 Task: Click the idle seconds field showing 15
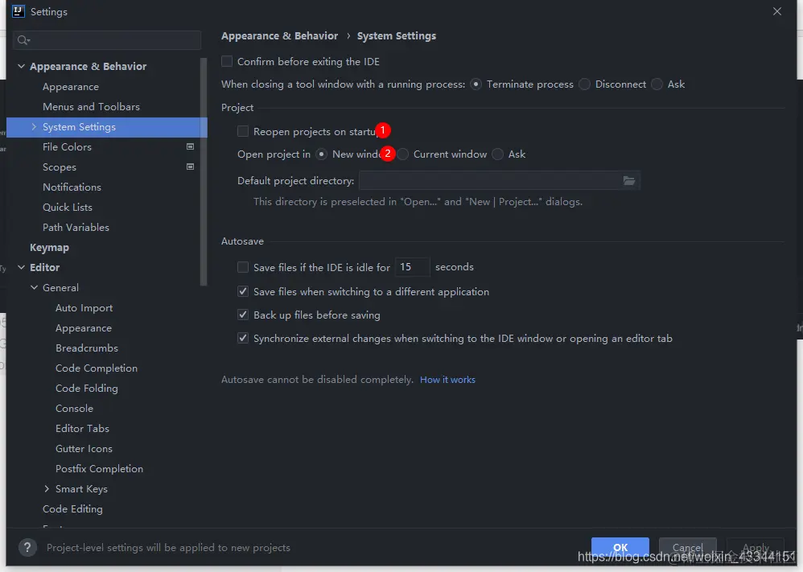pos(412,267)
